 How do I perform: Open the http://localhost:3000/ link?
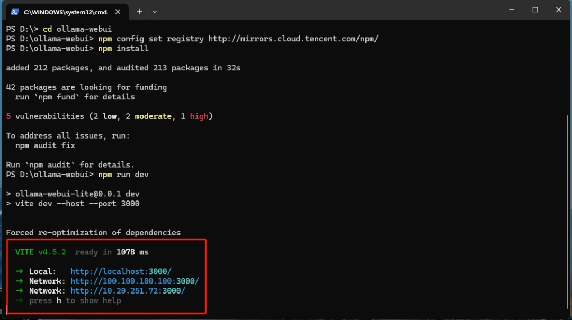pyautogui.click(x=121, y=271)
